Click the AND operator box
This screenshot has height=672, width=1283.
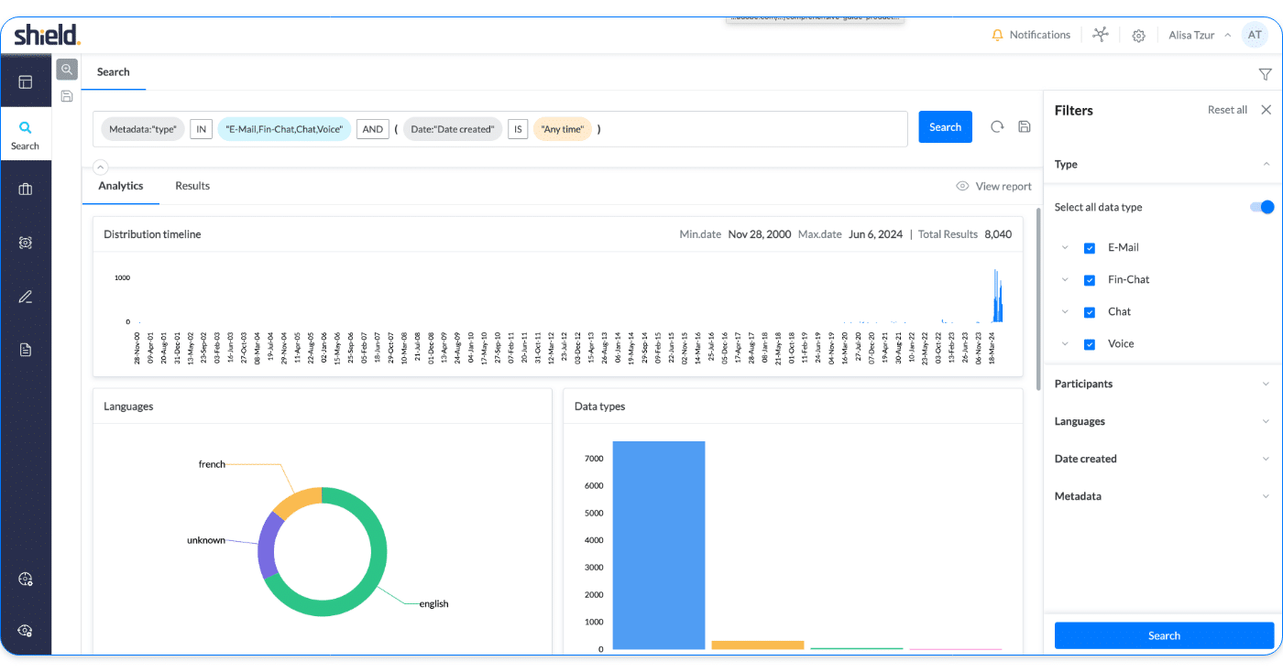pyautogui.click(x=373, y=129)
